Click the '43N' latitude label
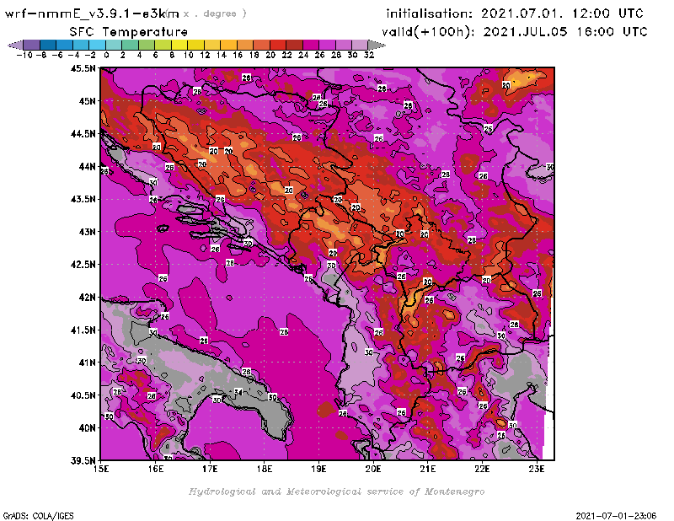The image size is (674, 521). point(88,232)
